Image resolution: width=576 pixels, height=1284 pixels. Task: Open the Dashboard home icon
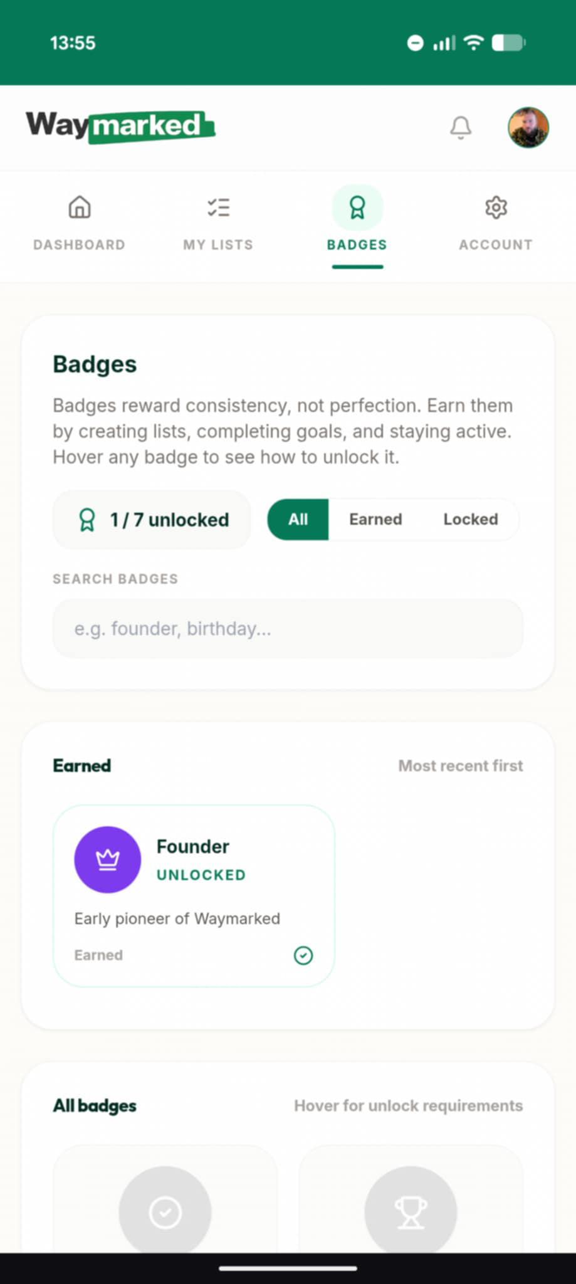click(x=79, y=207)
